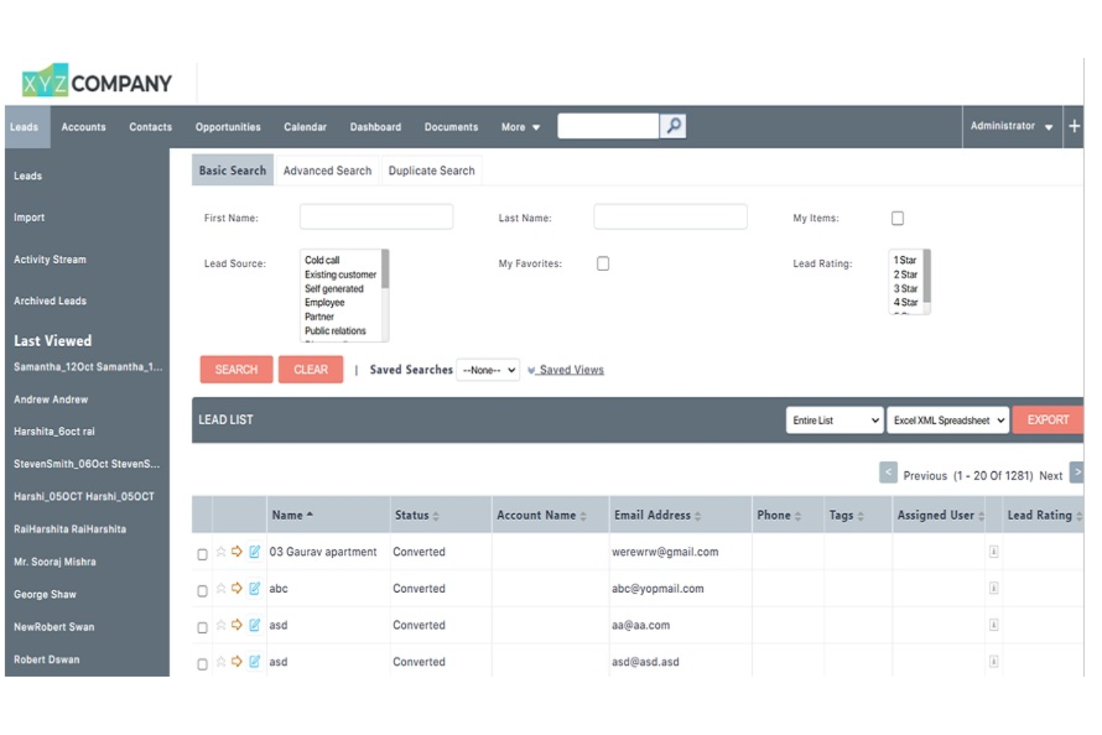Select Cold call in Lead Source list
This screenshot has height=735, width=1102.
[x=322, y=260]
